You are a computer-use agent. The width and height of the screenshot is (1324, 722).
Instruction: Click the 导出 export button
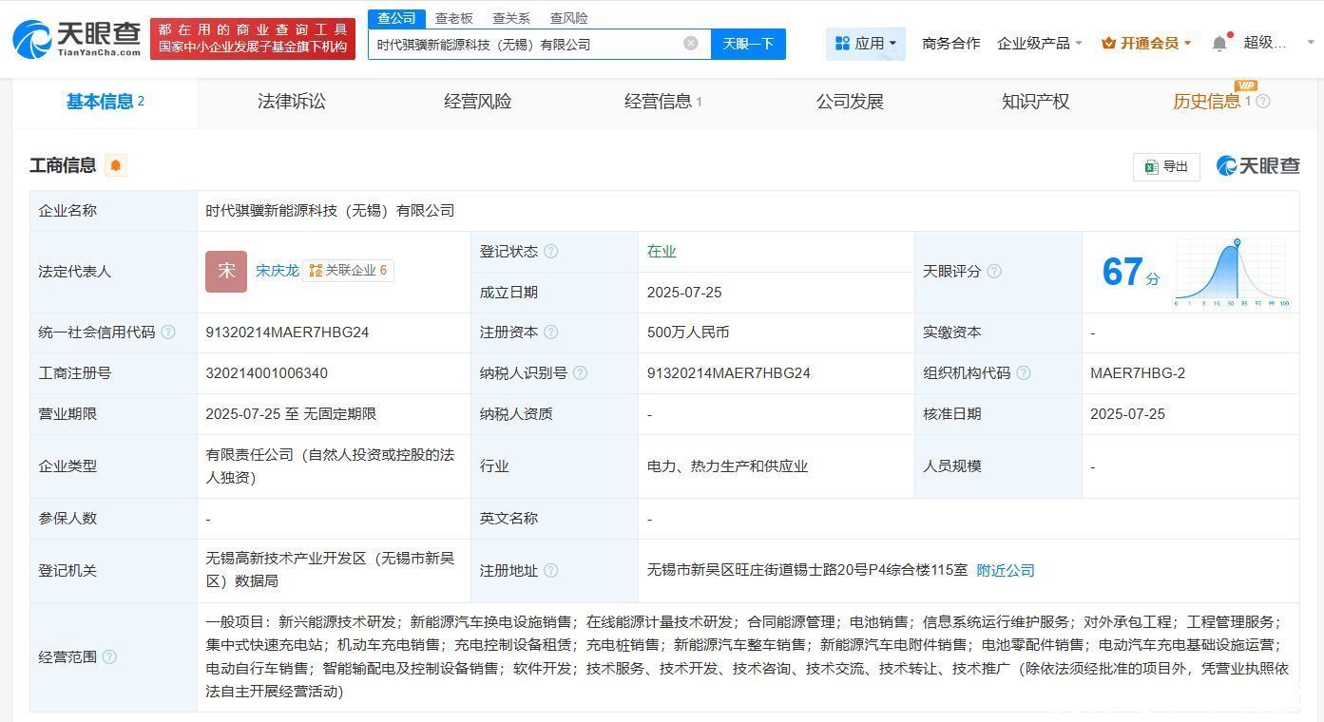click(x=1166, y=166)
